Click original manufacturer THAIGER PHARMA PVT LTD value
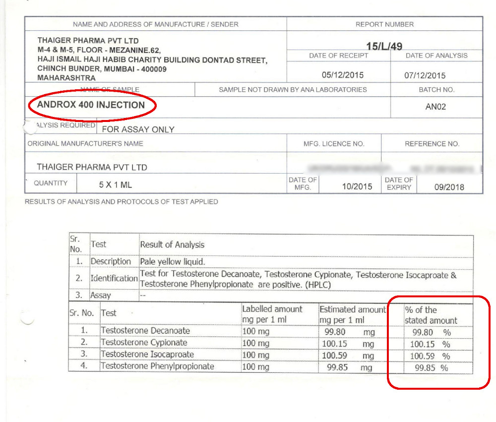Image resolution: width=496 pixels, height=422 pixels. coord(92,167)
